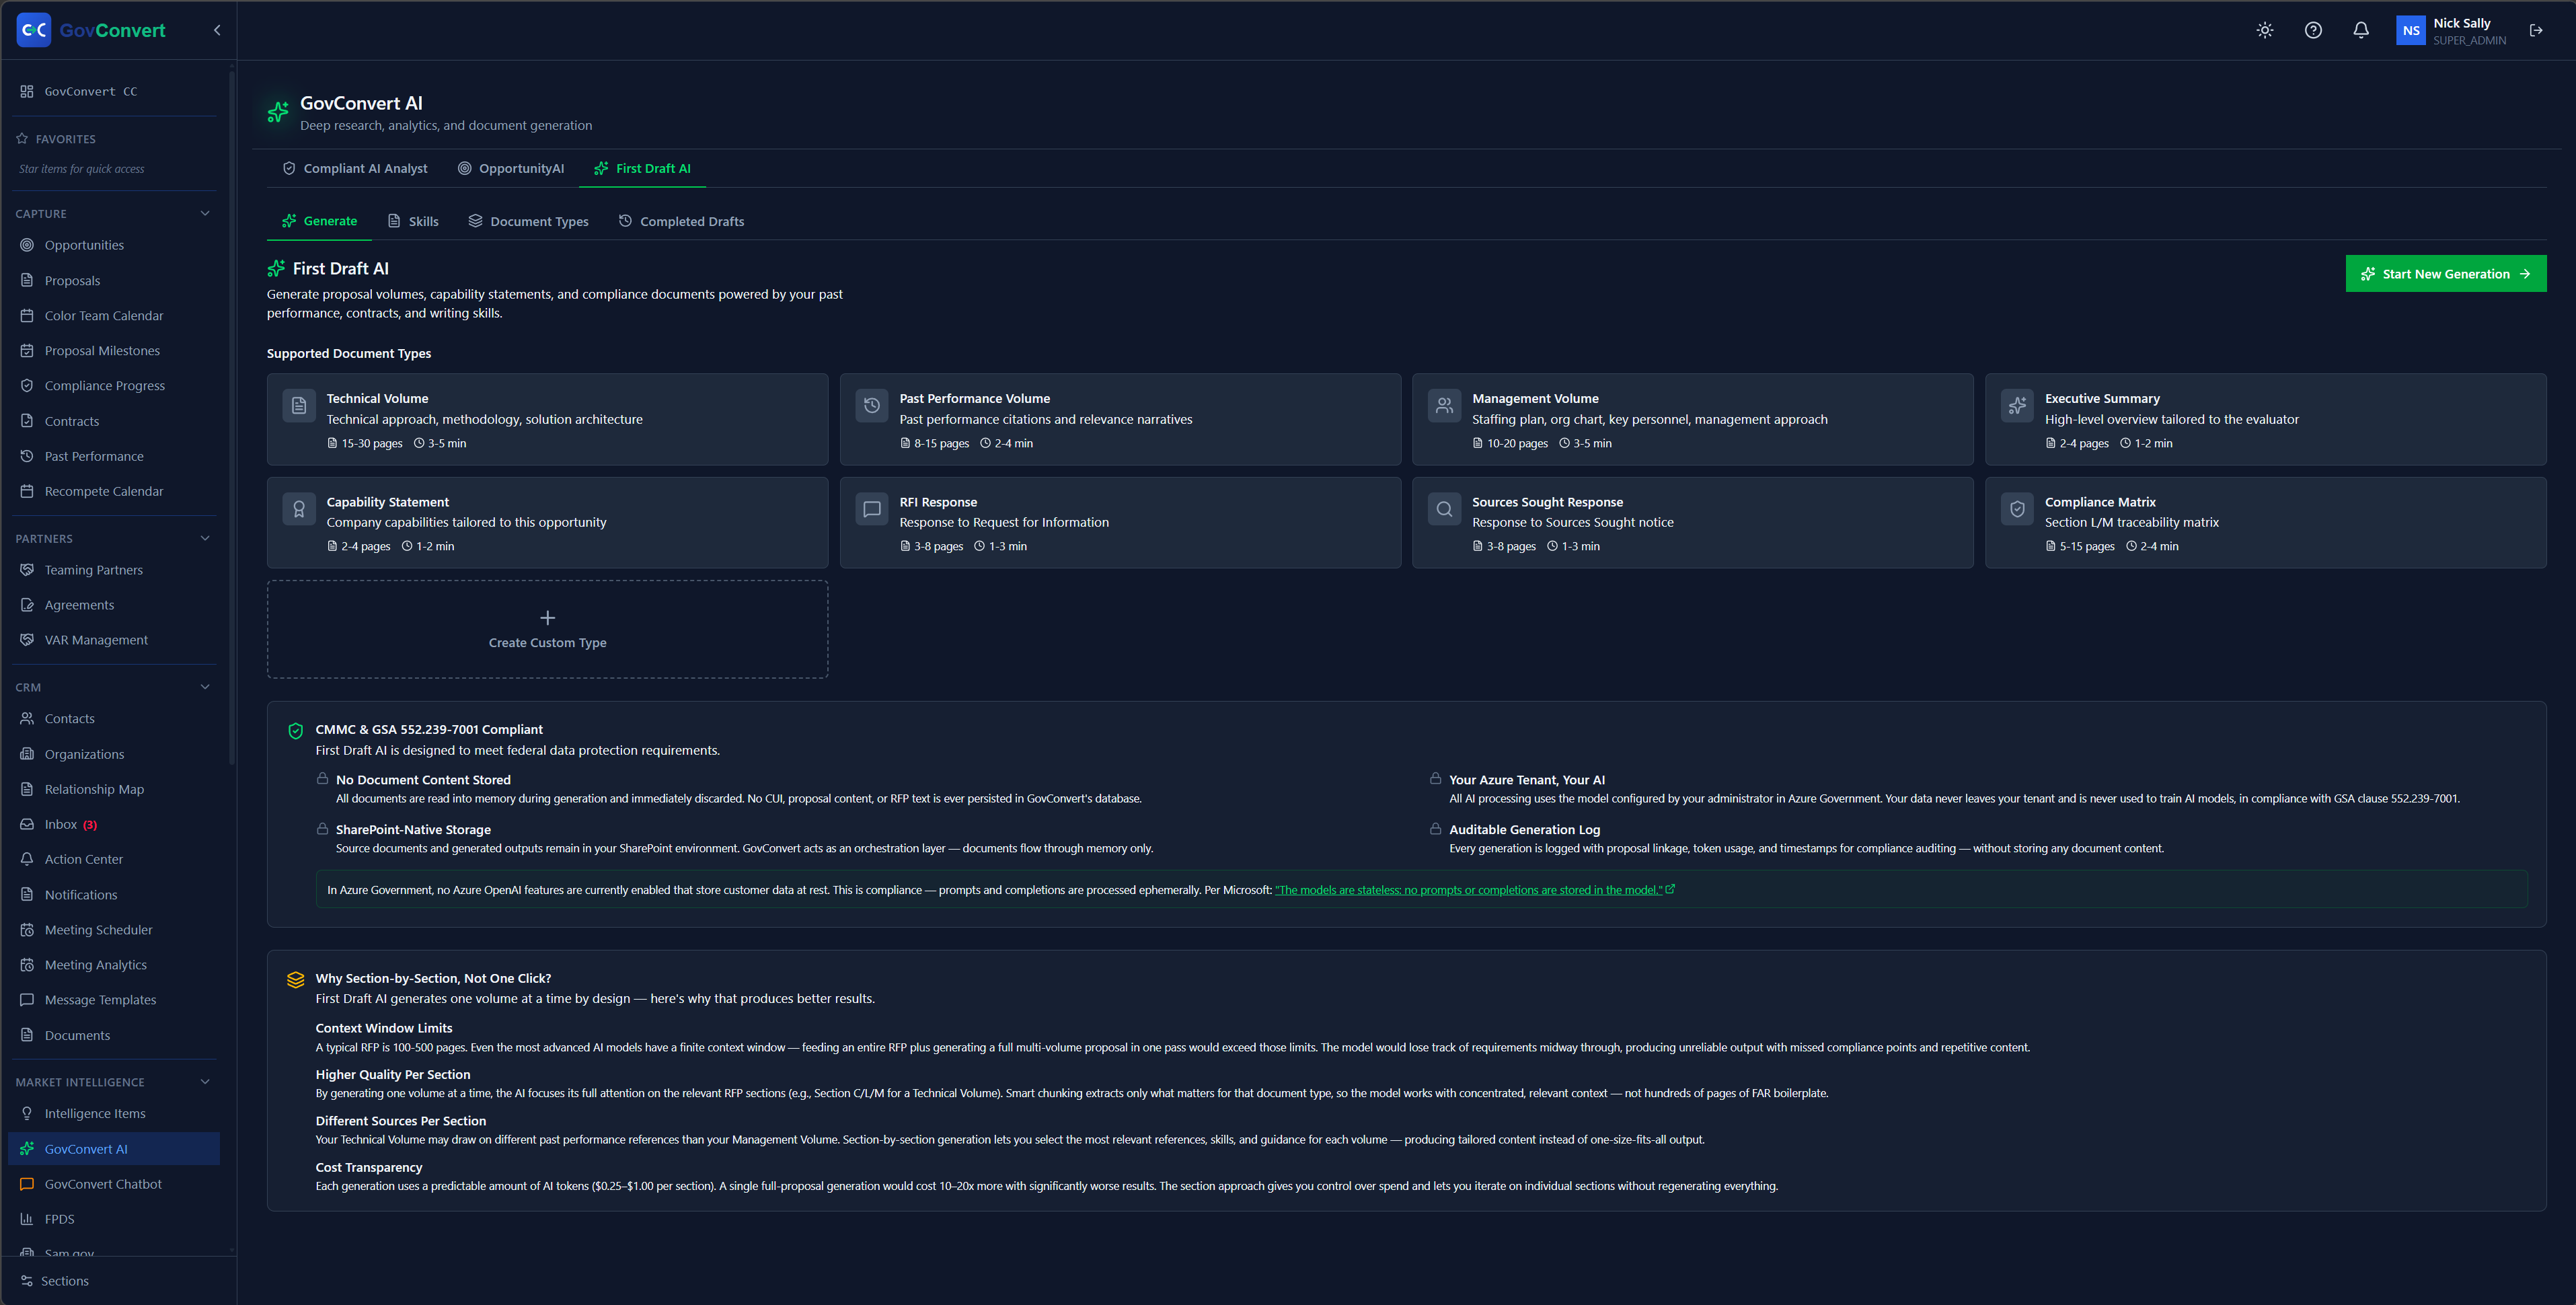Screen dimensions: 2576x1305
Task: Click the Executive Summary sparkle icon
Action: (x=2018, y=405)
